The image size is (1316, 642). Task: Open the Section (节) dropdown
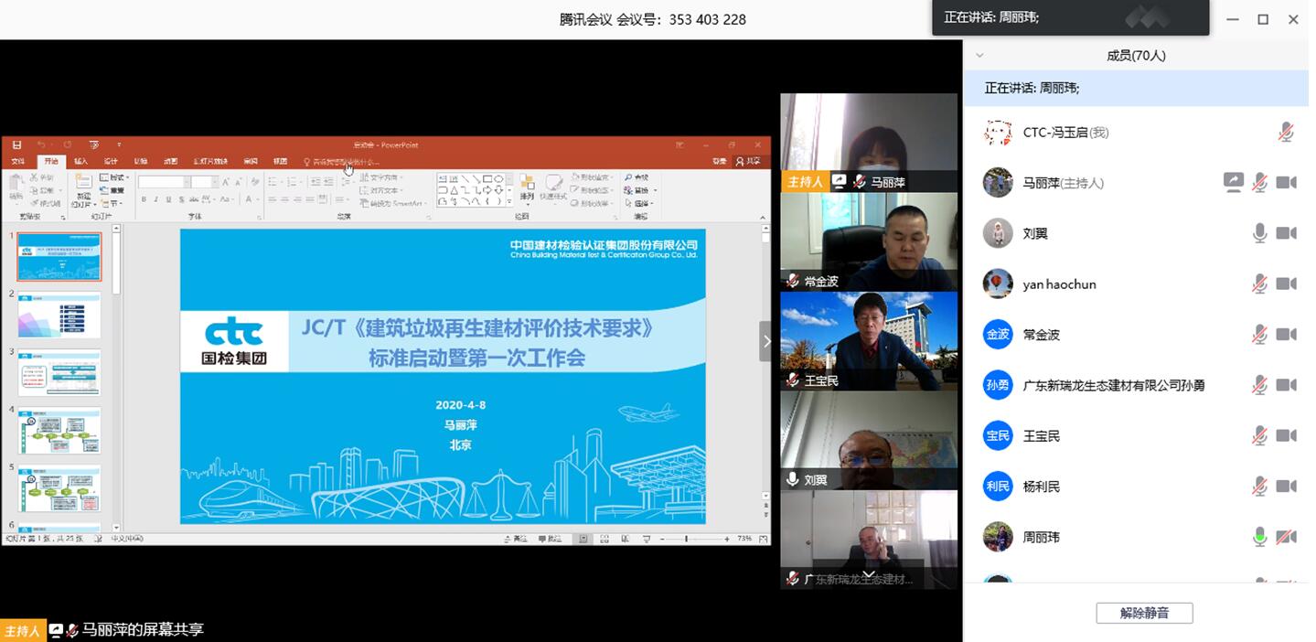(x=112, y=203)
